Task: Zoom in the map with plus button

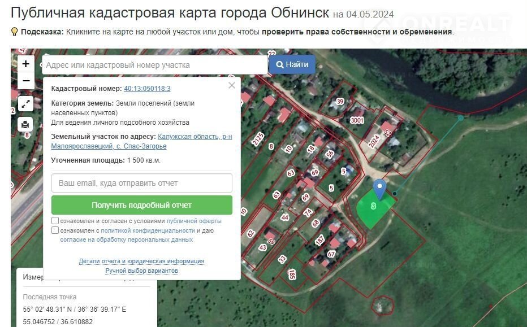Action: coord(26,64)
